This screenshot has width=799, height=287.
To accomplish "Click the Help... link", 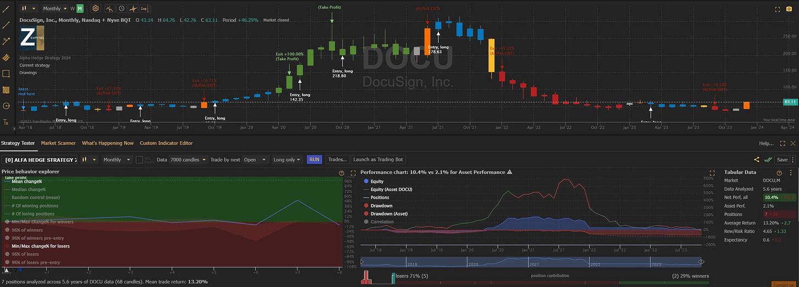I will (767, 144).
